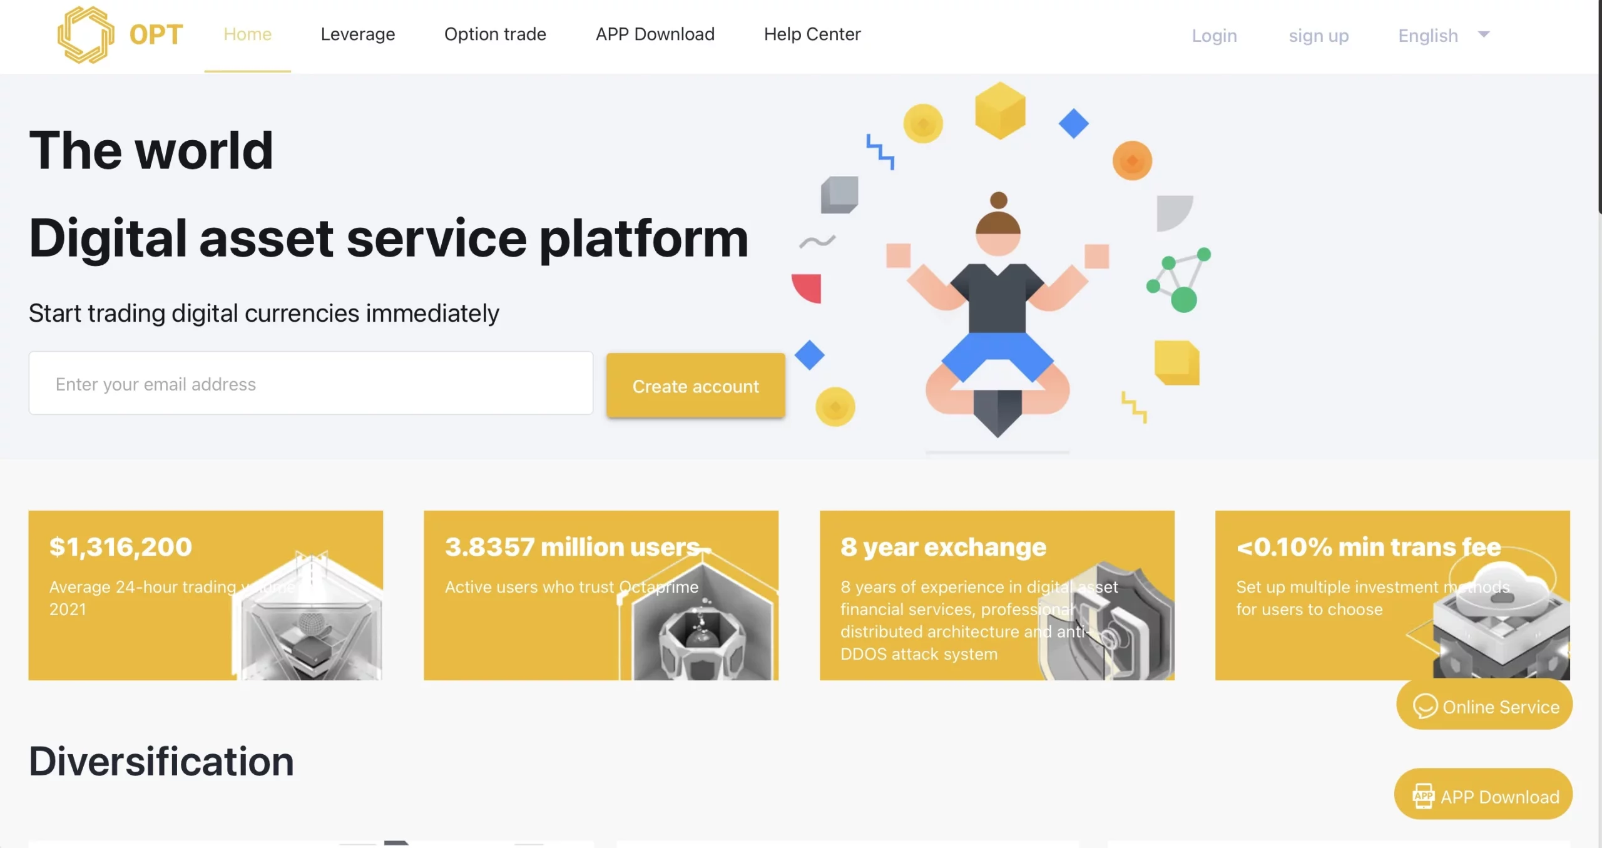Click the shield icon on 8 year exchange card
1602x848 pixels.
[1106, 621]
